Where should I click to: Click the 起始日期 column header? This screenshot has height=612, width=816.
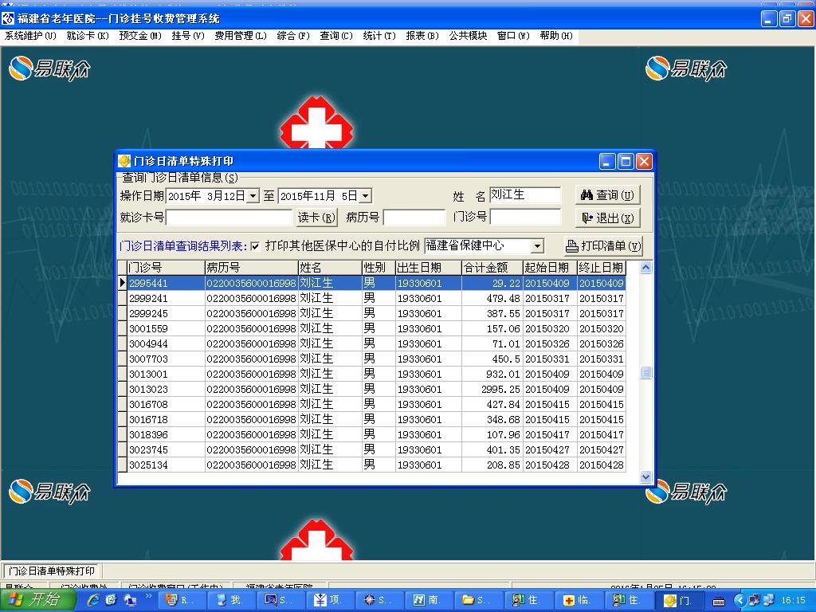click(x=550, y=268)
